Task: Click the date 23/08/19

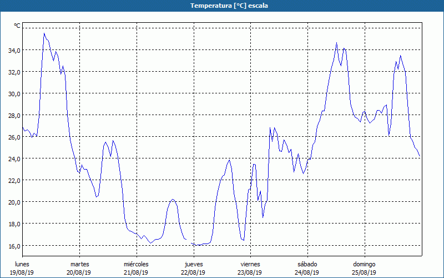Action: (x=250, y=272)
